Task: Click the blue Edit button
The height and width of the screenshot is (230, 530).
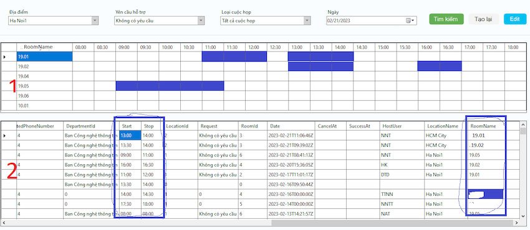Action: [x=515, y=19]
